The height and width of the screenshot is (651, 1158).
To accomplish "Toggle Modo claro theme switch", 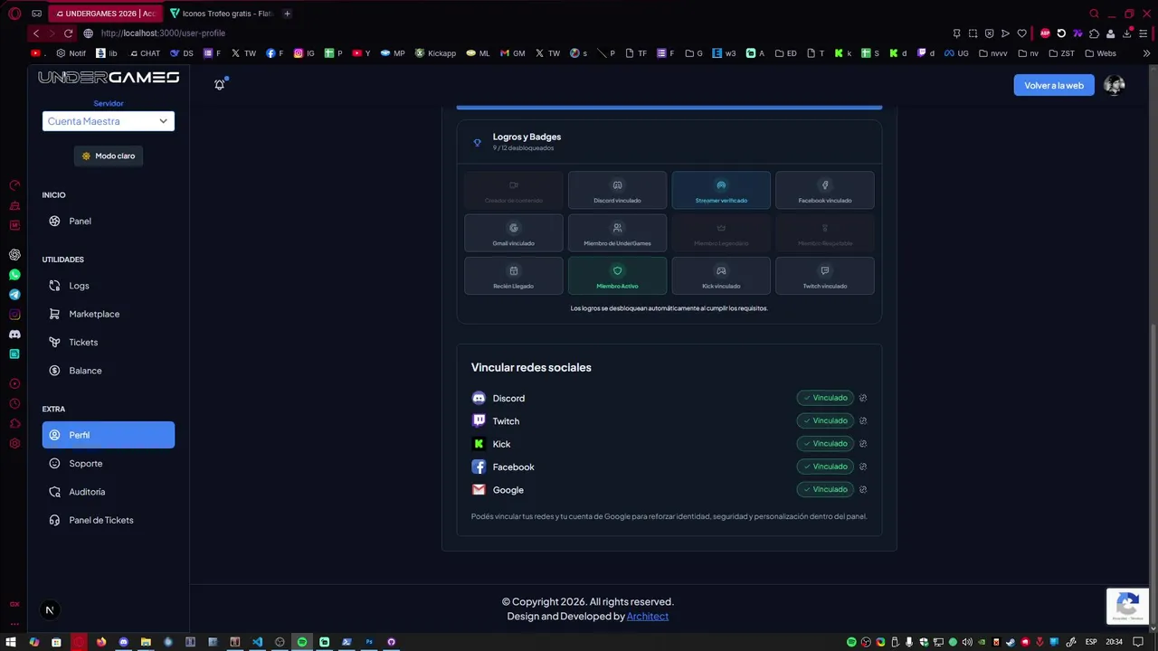I will click(109, 156).
